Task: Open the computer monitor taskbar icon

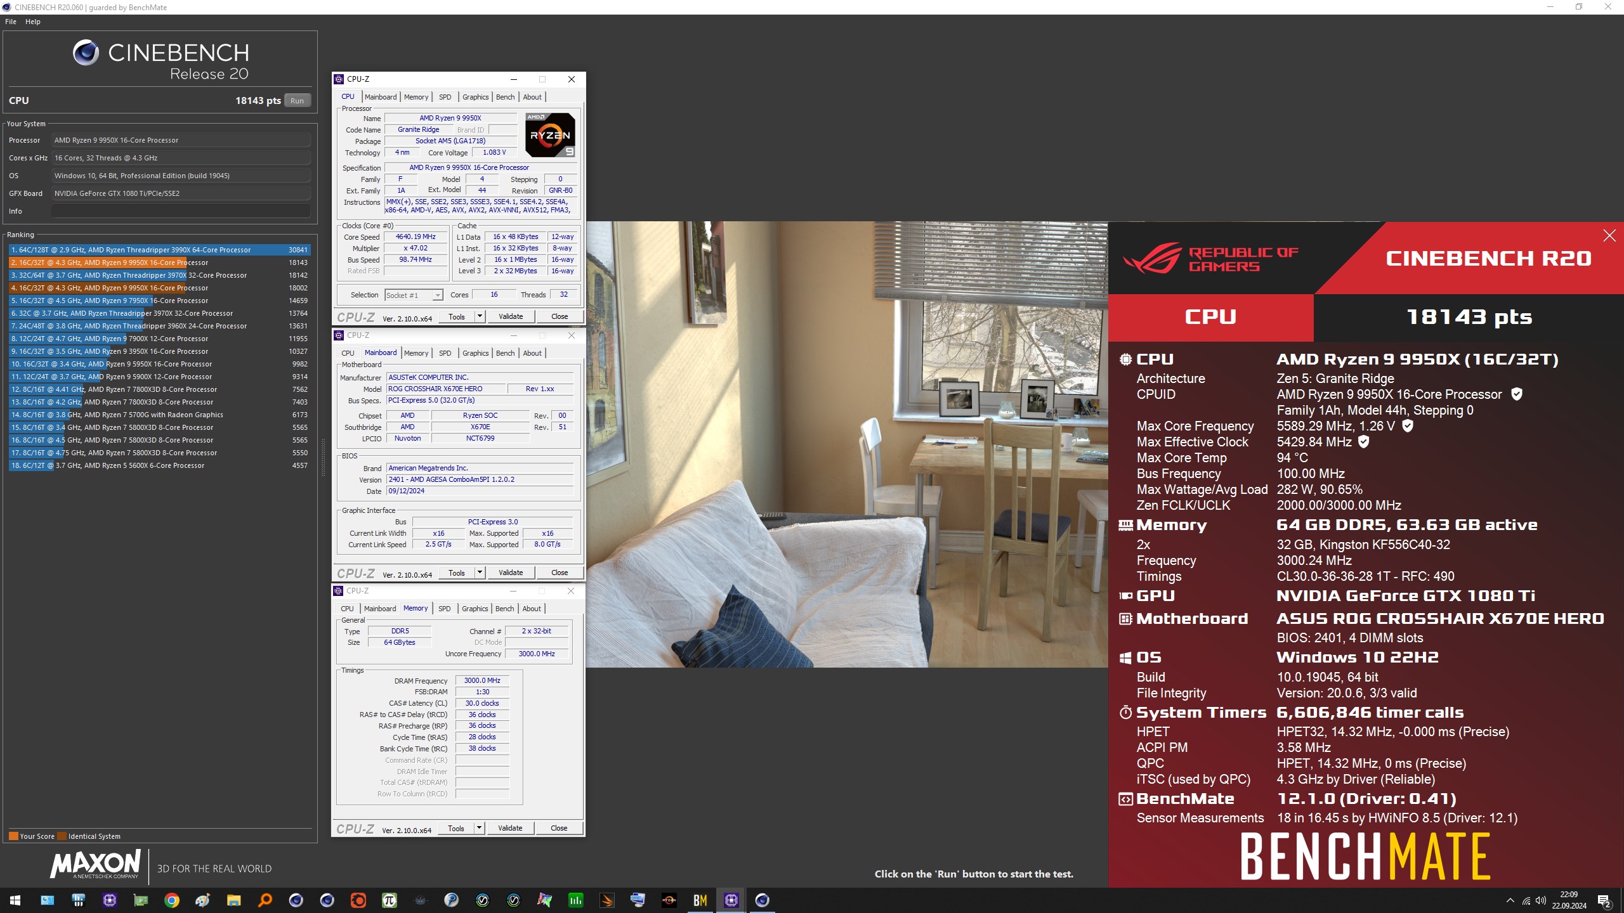Action: (x=638, y=900)
